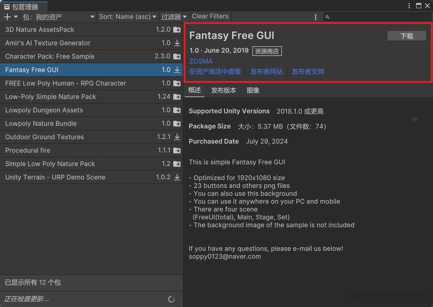Switch to the 概述 tab
The image size is (433, 307).
(x=194, y=90)
